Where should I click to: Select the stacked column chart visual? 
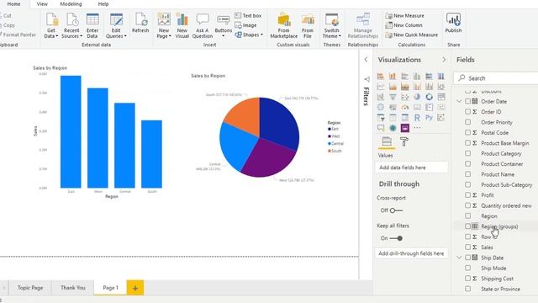click(x=393, y=77)
